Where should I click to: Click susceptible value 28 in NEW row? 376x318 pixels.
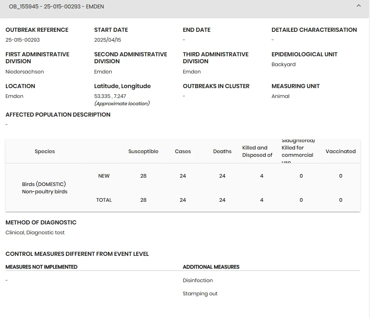(x=144, y=176)
